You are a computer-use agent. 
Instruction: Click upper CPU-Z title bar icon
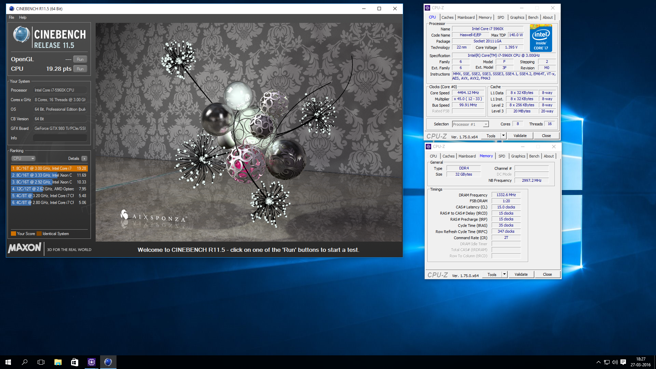pyautogui.click(x=427, y=8)
